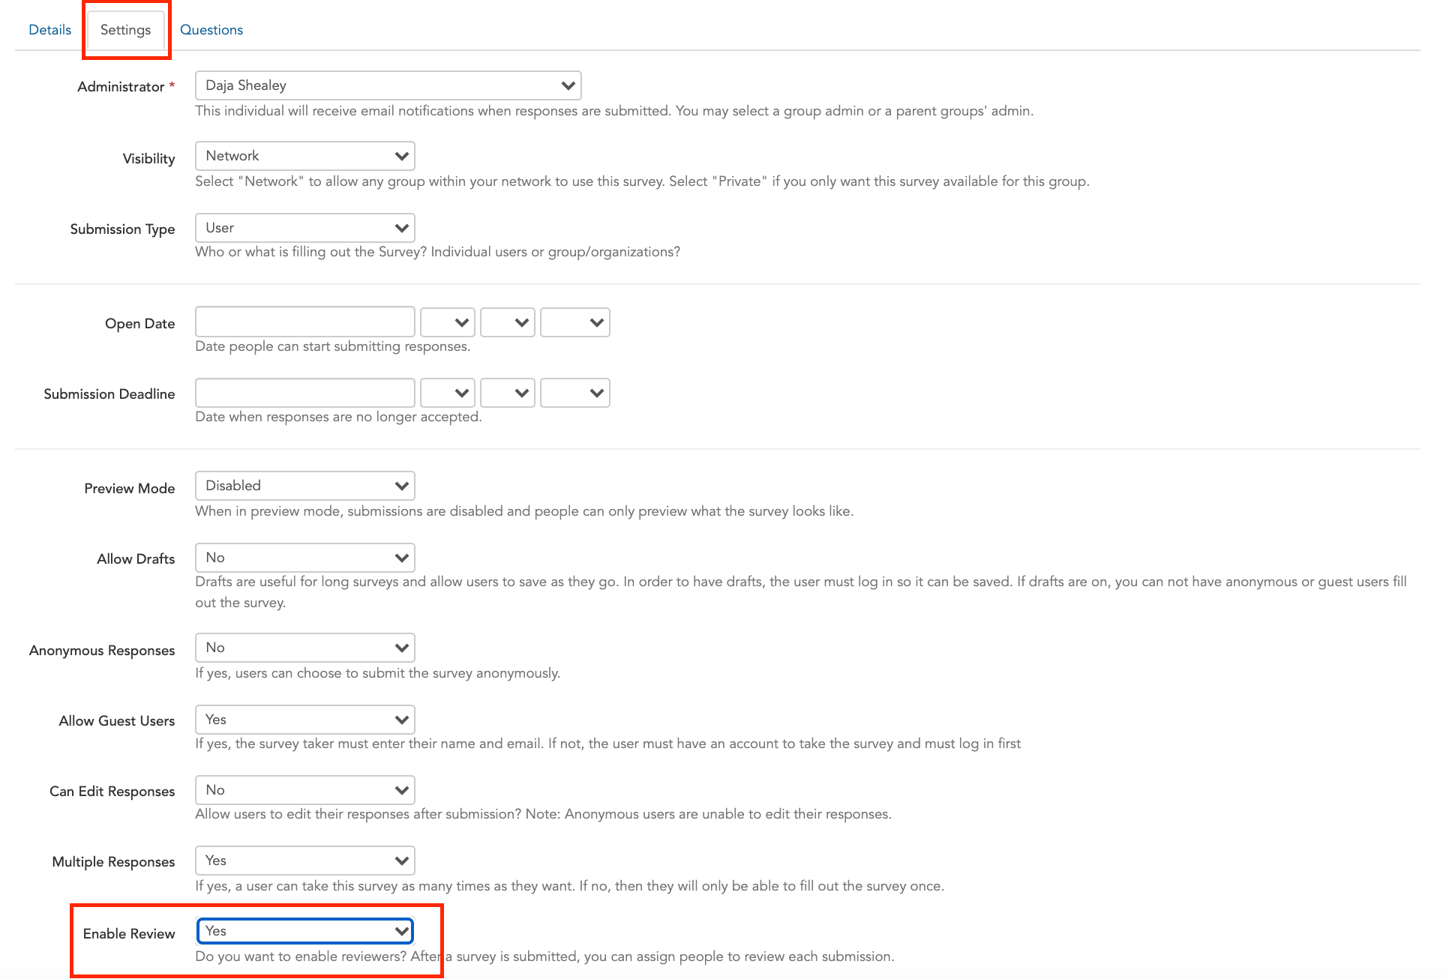The height and width of the screenshot is (979, 1446).
Task: Click the help text about enabling reviewers
Action: pos(544,957)
